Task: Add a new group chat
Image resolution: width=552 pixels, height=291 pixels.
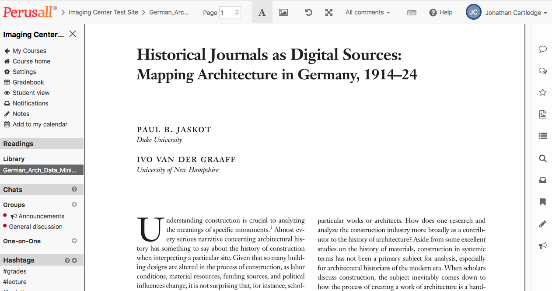Action: [74, 204]
